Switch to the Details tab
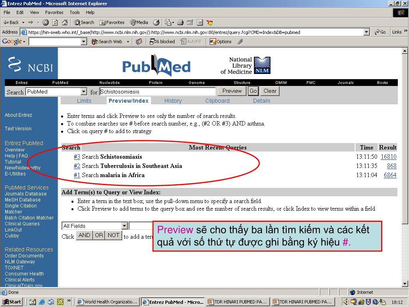The width and height of the screenshot is (409, 307). tap(262, 101)
